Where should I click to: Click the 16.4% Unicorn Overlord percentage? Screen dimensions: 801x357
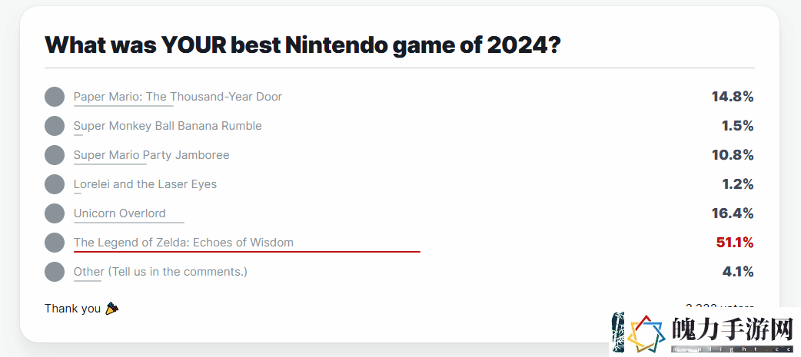tap(733, 213)
